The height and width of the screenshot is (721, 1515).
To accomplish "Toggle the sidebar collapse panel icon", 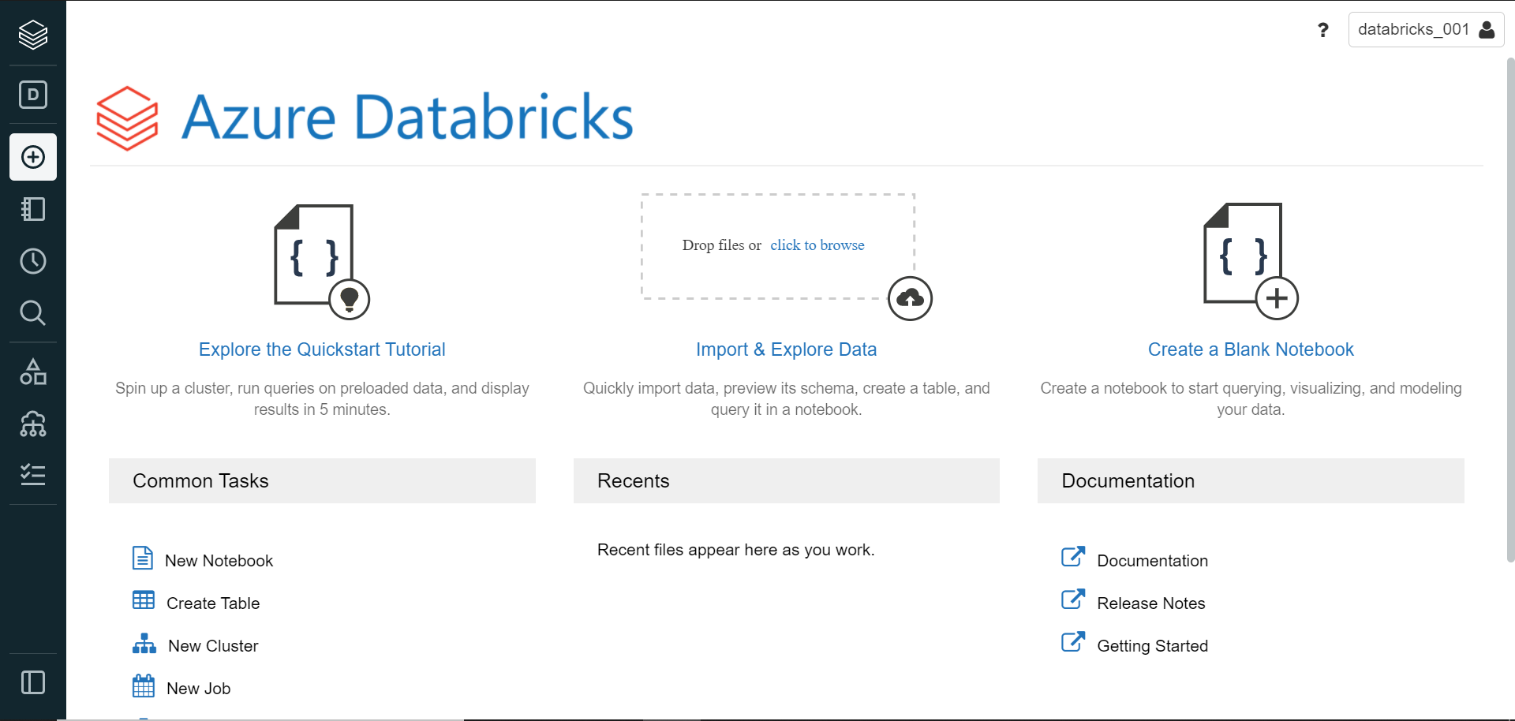I will (x=33, y=682).
